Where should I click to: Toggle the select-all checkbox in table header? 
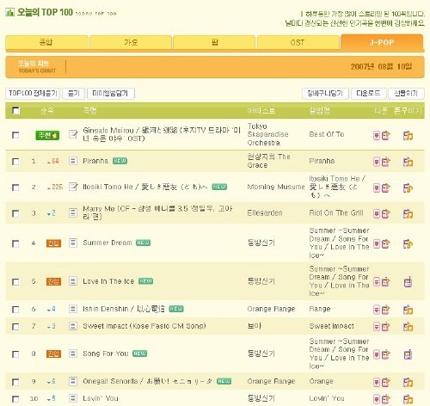point(15,110)
